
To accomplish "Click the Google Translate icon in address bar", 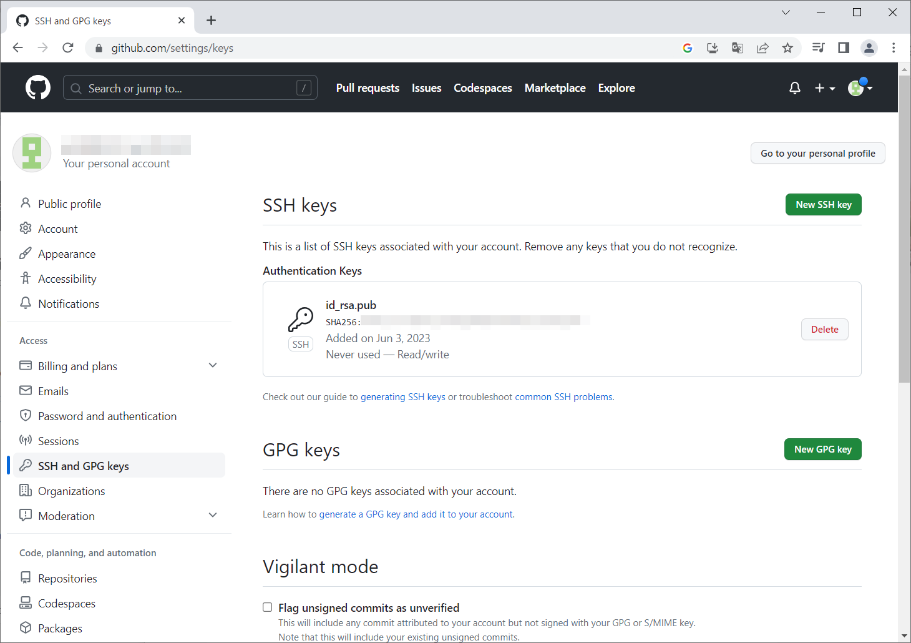I will coord(738,48).
